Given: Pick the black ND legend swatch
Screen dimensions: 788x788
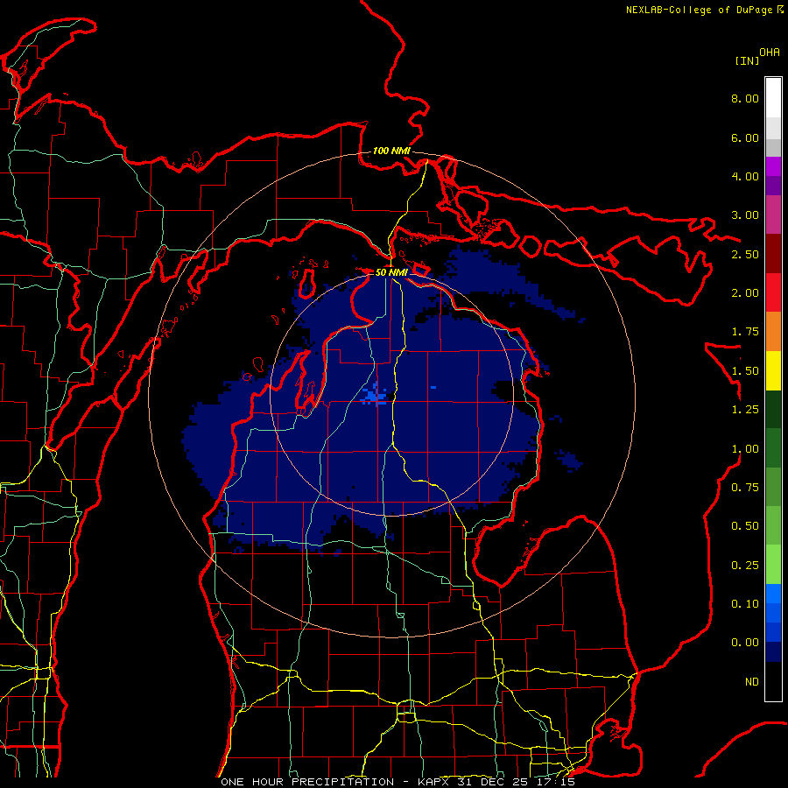Looking at the screenshot, I should (773, 681).
